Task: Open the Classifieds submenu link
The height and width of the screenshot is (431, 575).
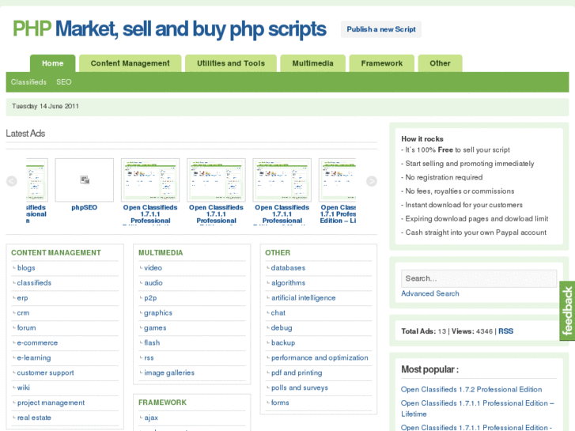Action: click(x=28, y=82)
